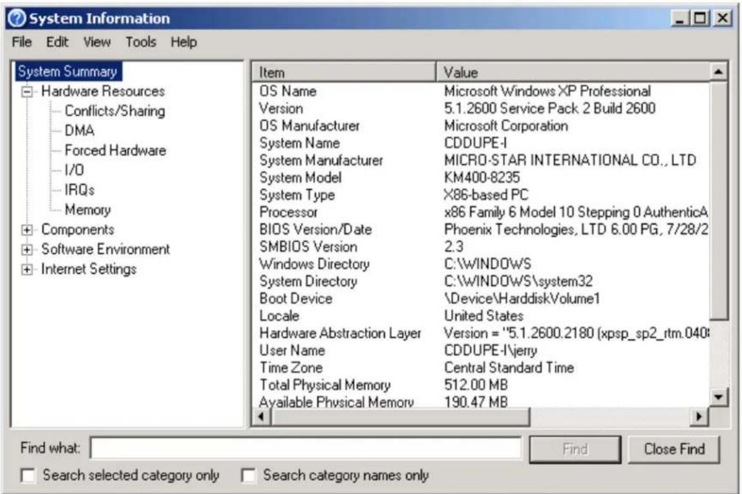742x494 pixels.
Task: Click the horizontal scrollbar thumb
Action: click(400, 417)
